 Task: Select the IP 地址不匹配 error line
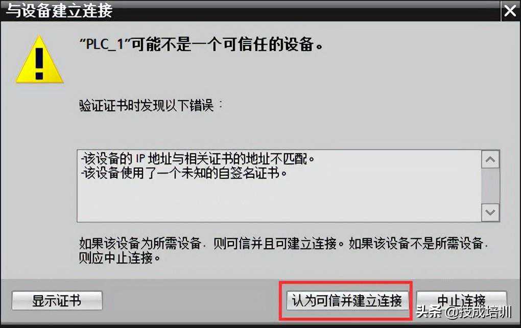pos(197,159)
